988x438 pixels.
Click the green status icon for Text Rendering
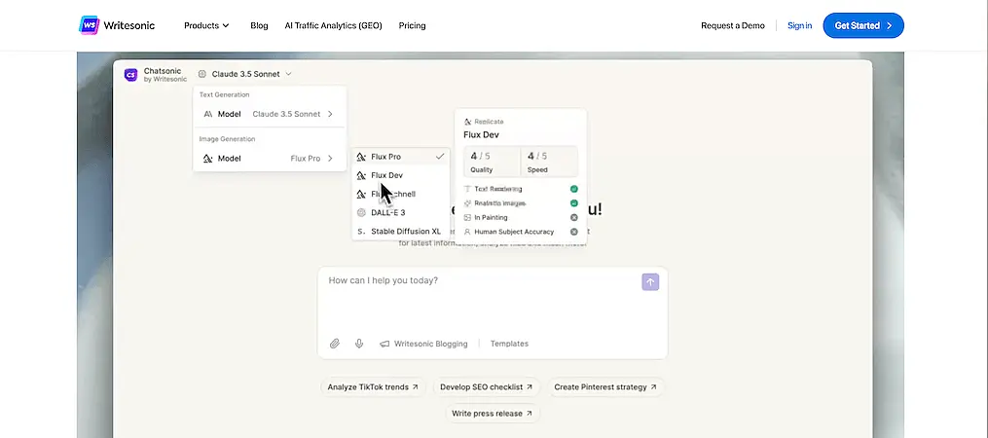pyautogui.click(x=574, y=189)
